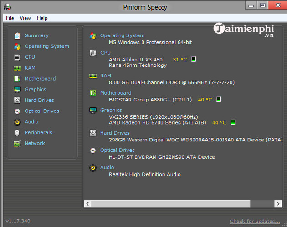
Task: Open the Help menu
Action: click(x=42, y=18)
